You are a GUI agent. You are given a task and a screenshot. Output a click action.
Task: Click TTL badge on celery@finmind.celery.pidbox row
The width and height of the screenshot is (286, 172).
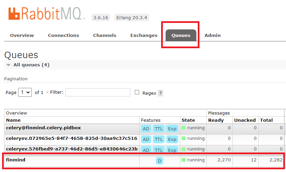pyautogui.click(x=158, y=129)
